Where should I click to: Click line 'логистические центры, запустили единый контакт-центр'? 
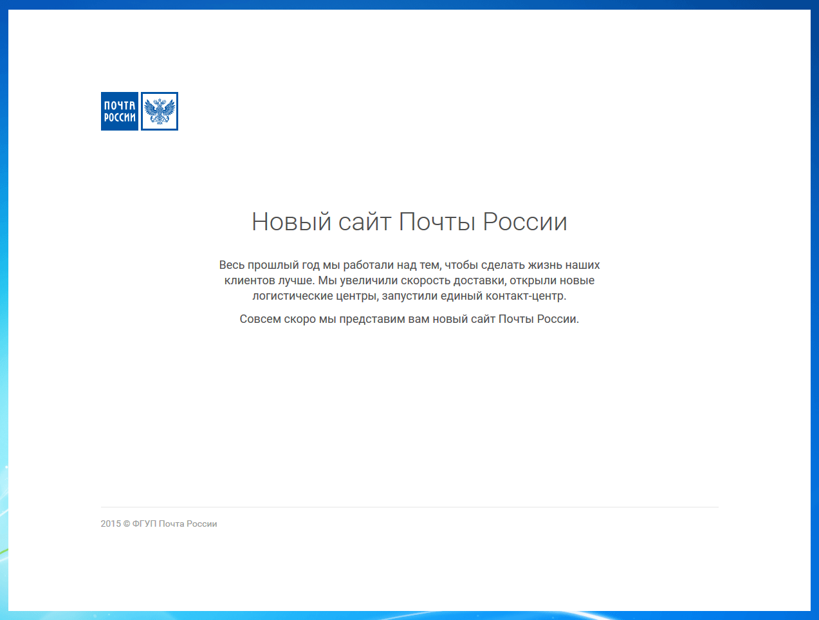click(409, 296)
